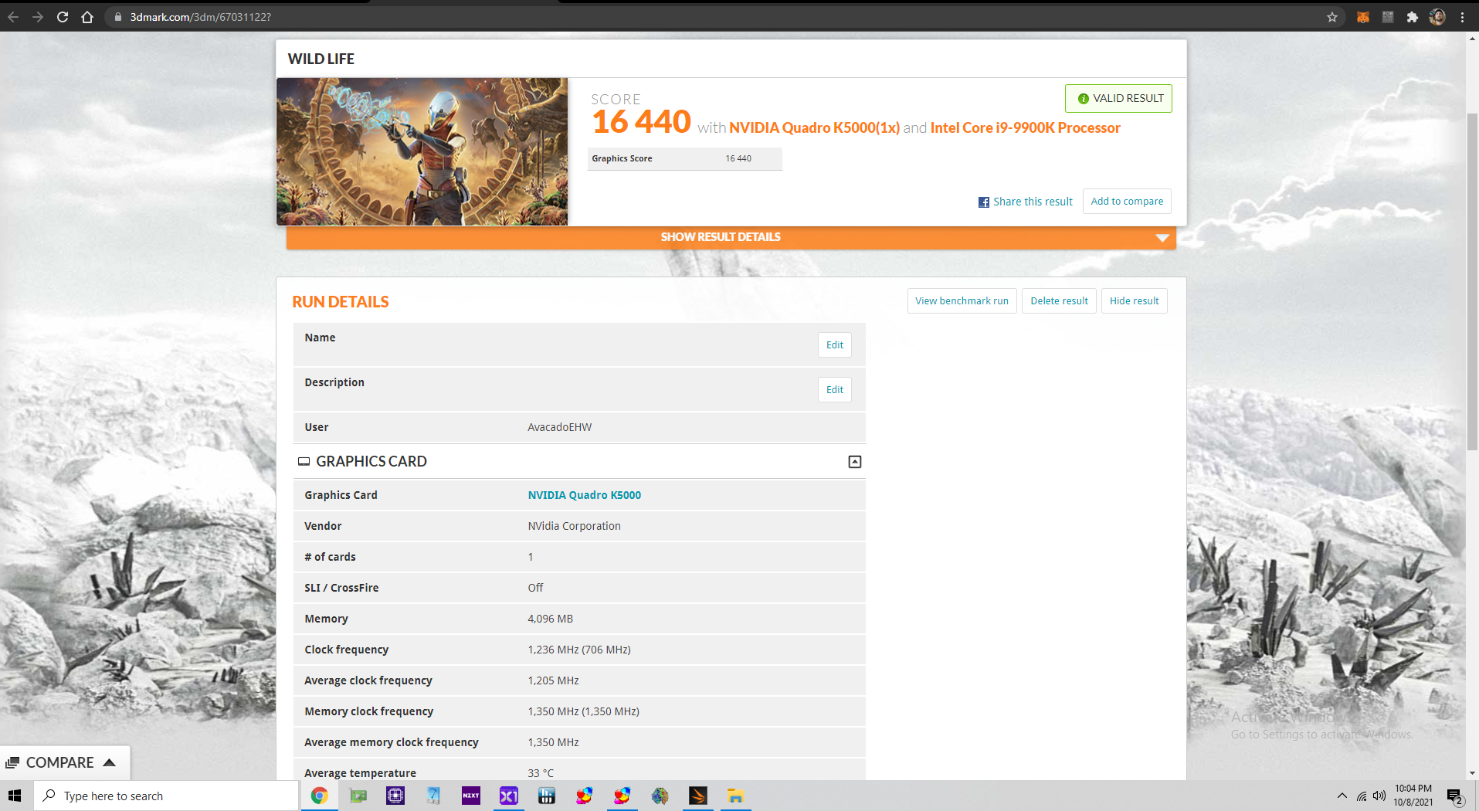Image resolution: width=1479 pixels, height=811 pixels.
Task: Expand the Compare panel at bottom left
Action: tap(65, 762)
